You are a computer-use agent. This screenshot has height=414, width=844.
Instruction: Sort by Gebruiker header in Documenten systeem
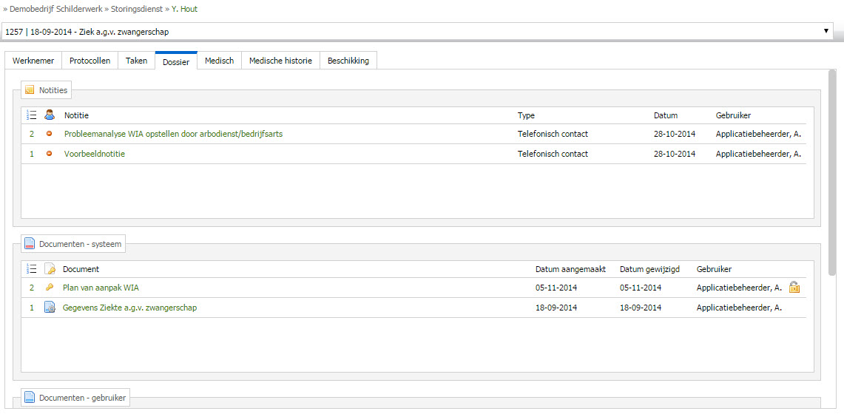pyautogui.click(x=714, y=269)
